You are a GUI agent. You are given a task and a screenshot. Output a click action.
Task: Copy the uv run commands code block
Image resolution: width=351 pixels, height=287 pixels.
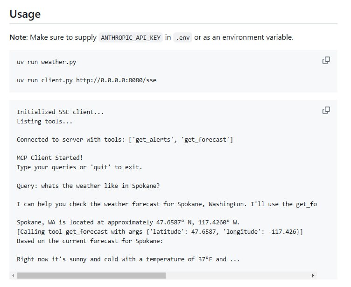pyautogui.click(x=326, y=60)
